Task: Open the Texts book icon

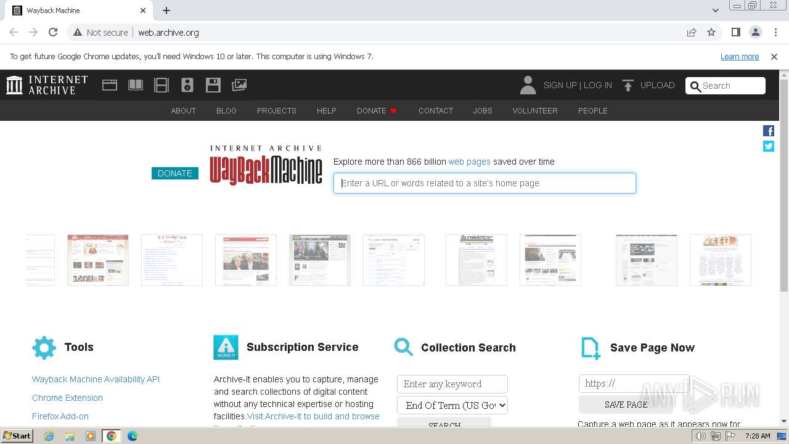Action: coord(136,85)
